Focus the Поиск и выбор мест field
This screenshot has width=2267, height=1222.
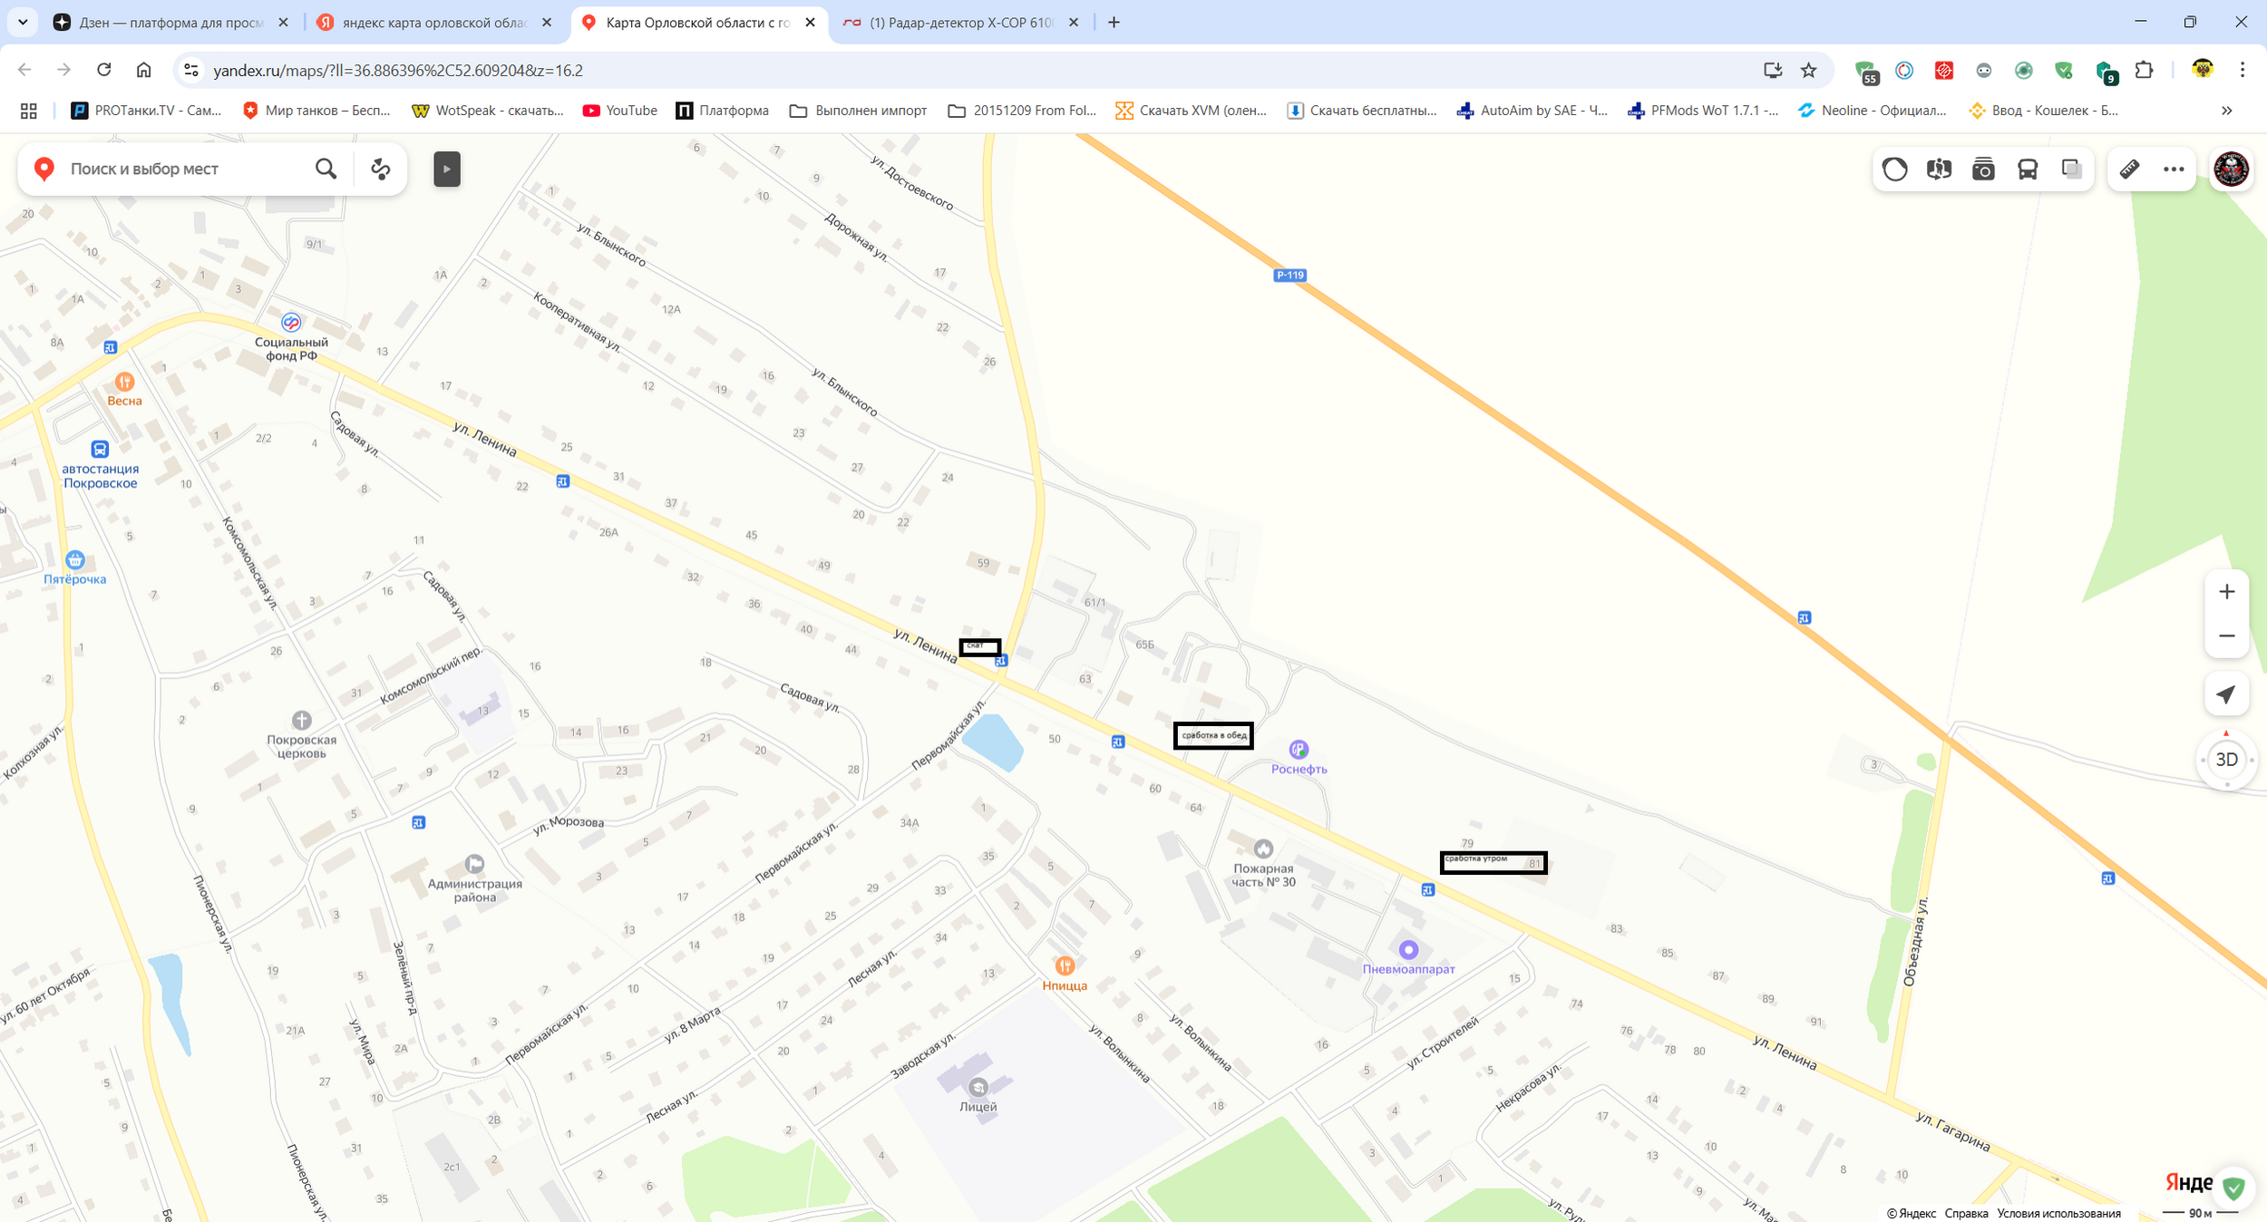pos(186,169)
